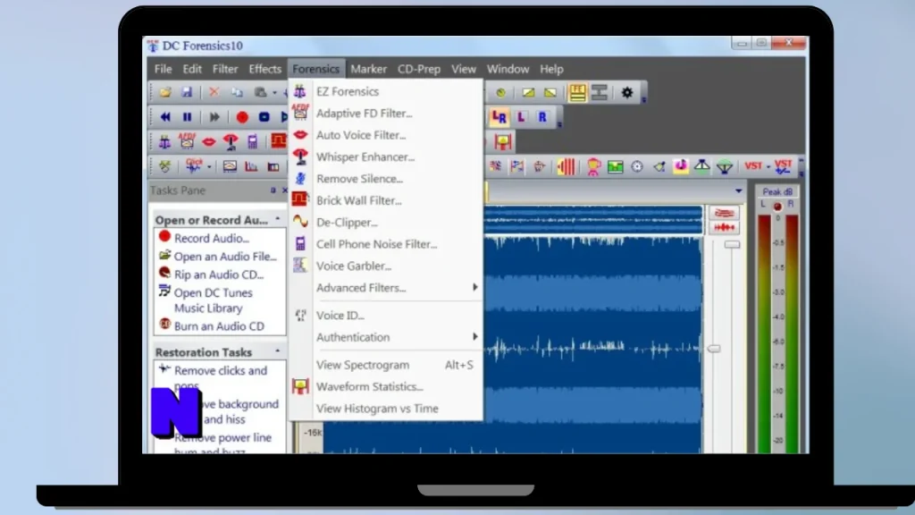Screen dimensions: 915x515
Task: Select Brick Wall Filter entry
Action: pos(386,200)
